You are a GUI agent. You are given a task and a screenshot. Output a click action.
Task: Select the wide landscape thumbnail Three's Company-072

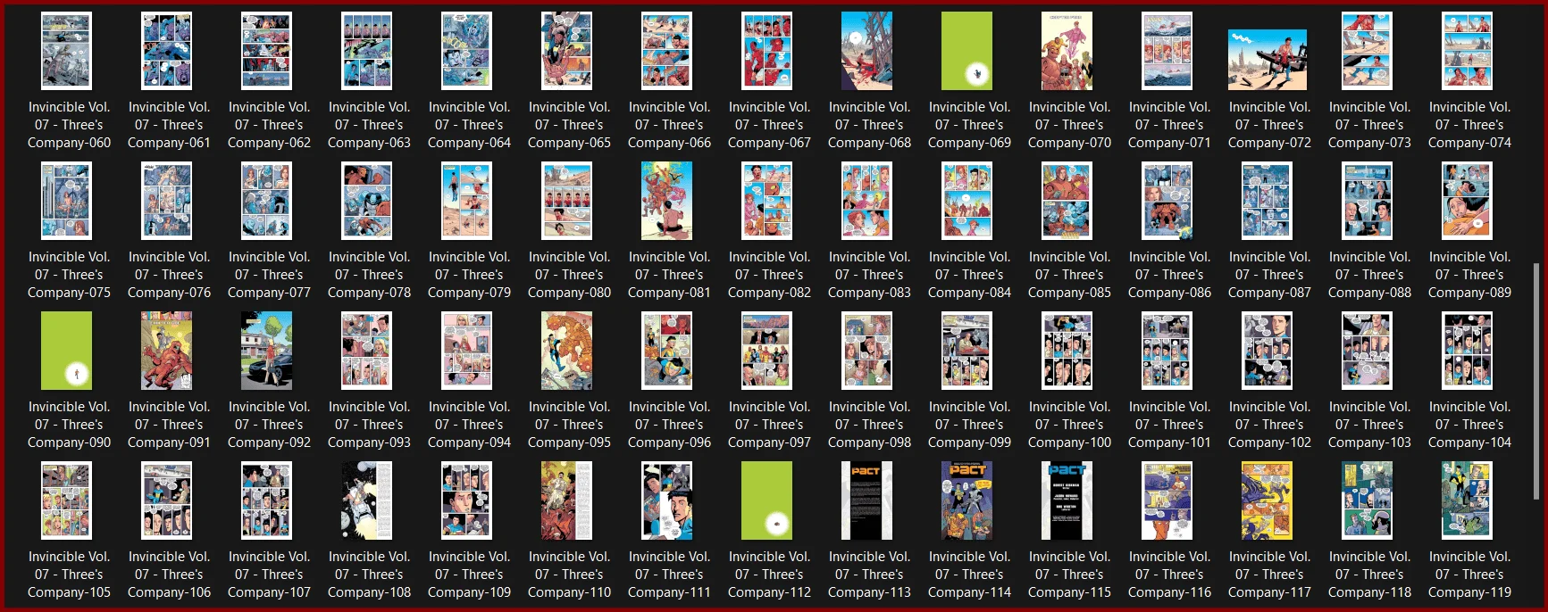coord(1267,60)
